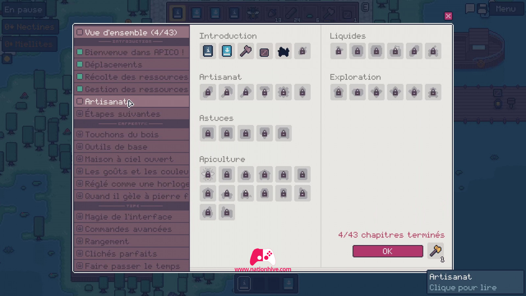Click the locked bee icon under Apiculture
Image resolution: width=526 pixels, height=296 pixels.
click(x=208, y=174)
